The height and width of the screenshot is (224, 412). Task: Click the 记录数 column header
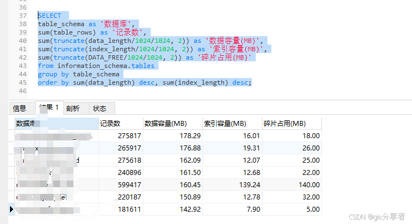click(121, 124)
